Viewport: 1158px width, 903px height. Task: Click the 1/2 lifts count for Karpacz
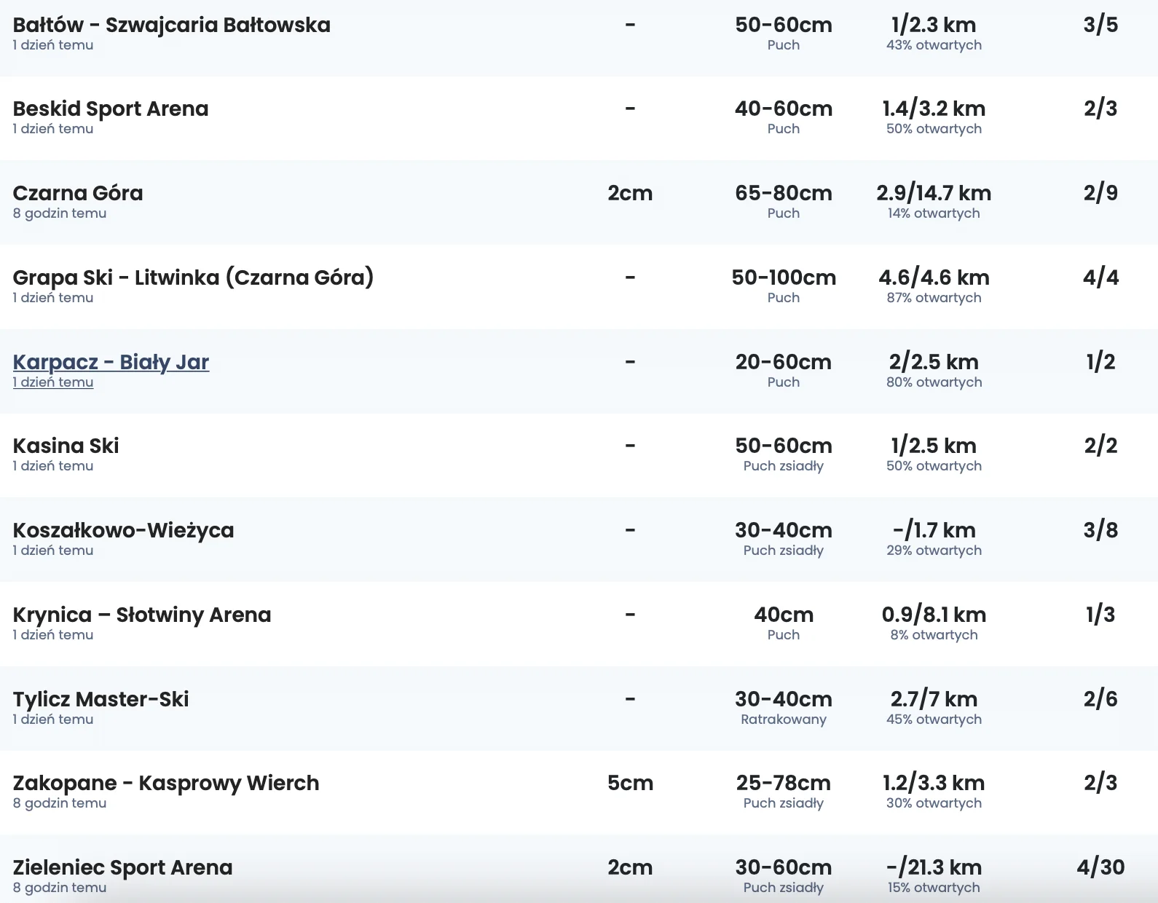pyautogui.click(x=1100, y=362)
